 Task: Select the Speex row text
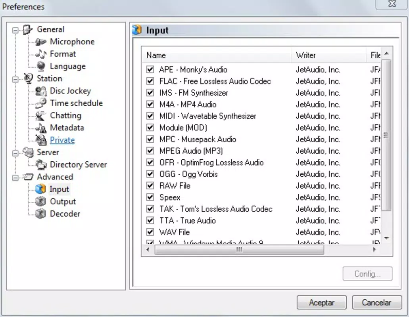pos(170,197)
